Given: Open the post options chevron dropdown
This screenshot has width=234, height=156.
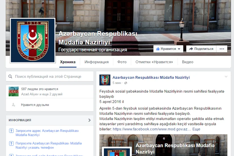Looking at the screenshot, I should pos(226,77).
